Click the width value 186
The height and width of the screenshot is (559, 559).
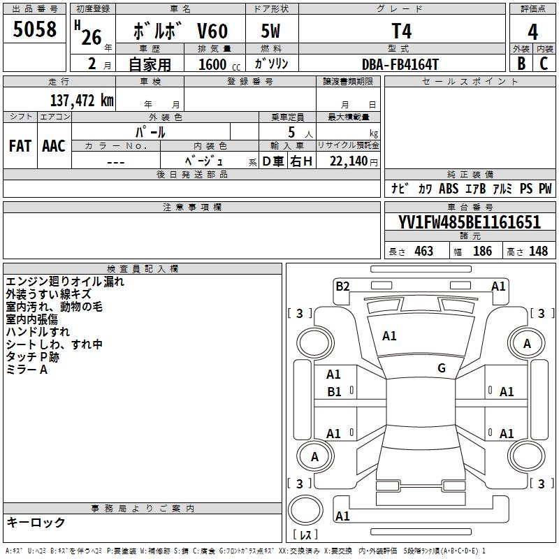click(x=482, y=251)
